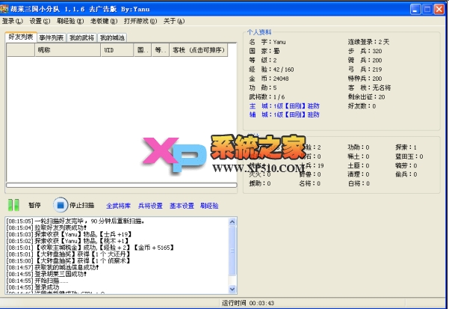Click the app icon in title bar
Image resolution: width=449 pixels, height=309 pixels.
7,7
